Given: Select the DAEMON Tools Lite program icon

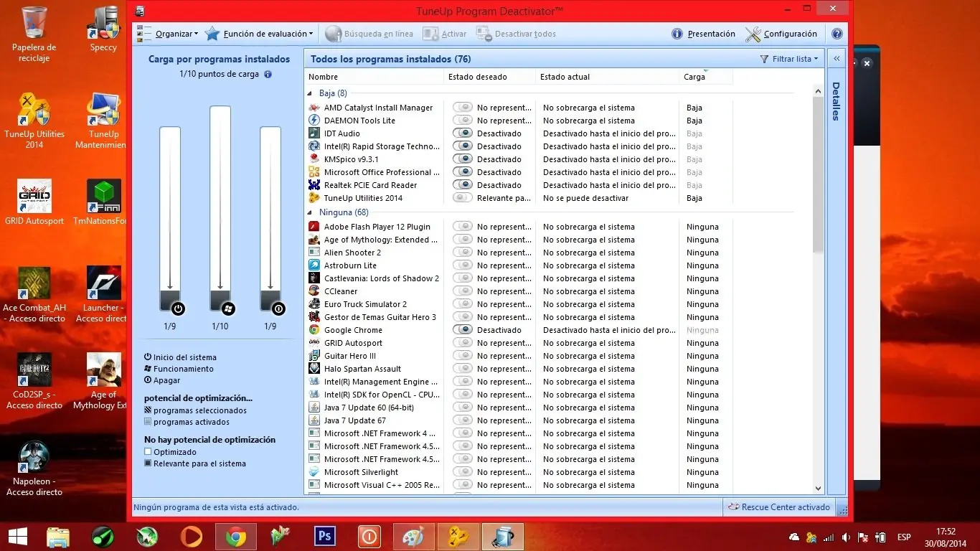Looking at the screenshot, I should [314, 121].
